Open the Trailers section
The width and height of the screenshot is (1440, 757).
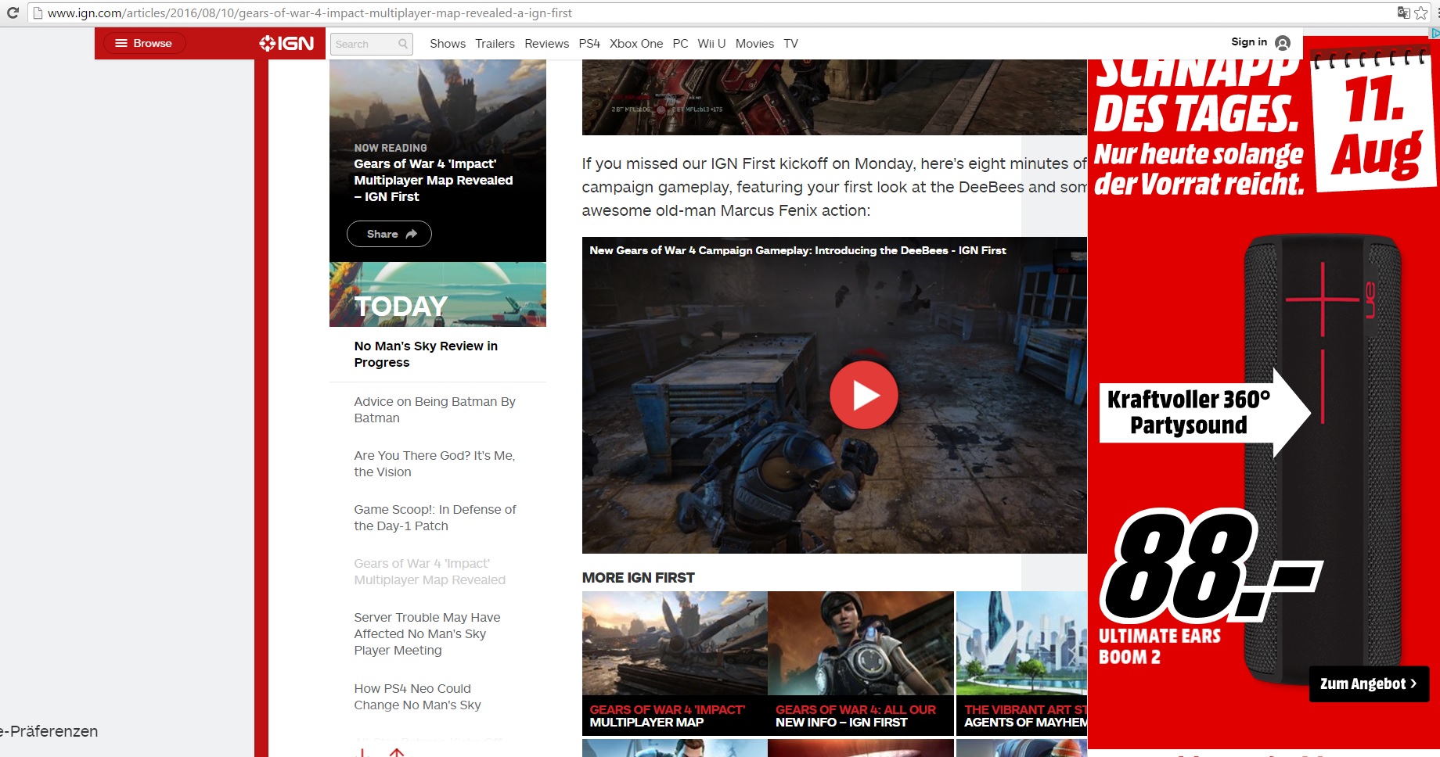495,44
